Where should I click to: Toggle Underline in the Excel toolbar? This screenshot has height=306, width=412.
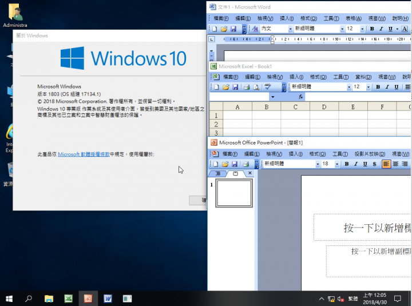397,87
